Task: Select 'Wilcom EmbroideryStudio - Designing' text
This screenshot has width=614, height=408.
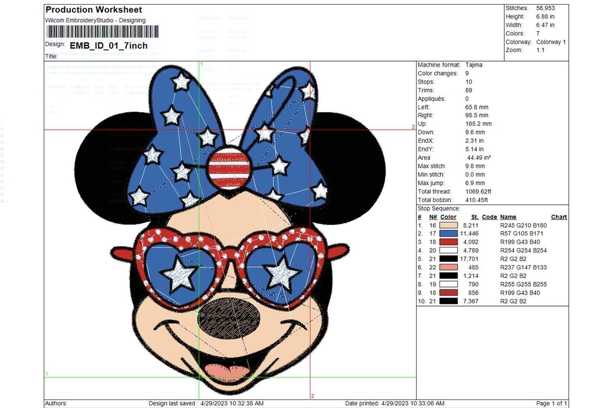Action: (95, 20)
